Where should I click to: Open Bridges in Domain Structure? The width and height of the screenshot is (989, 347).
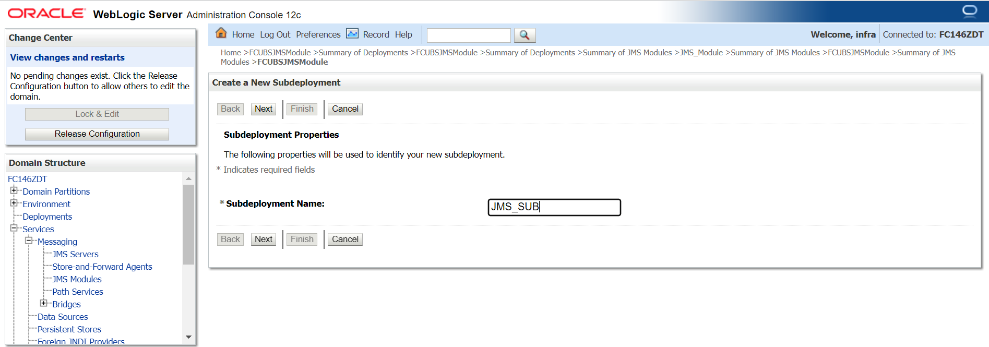66,304
